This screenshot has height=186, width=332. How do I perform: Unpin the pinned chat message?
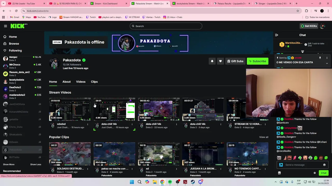[x=320, y=58]
